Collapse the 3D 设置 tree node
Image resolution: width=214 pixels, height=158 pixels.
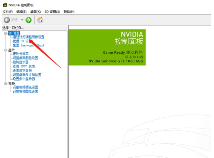pyautogui.click(x=5, y=33)
